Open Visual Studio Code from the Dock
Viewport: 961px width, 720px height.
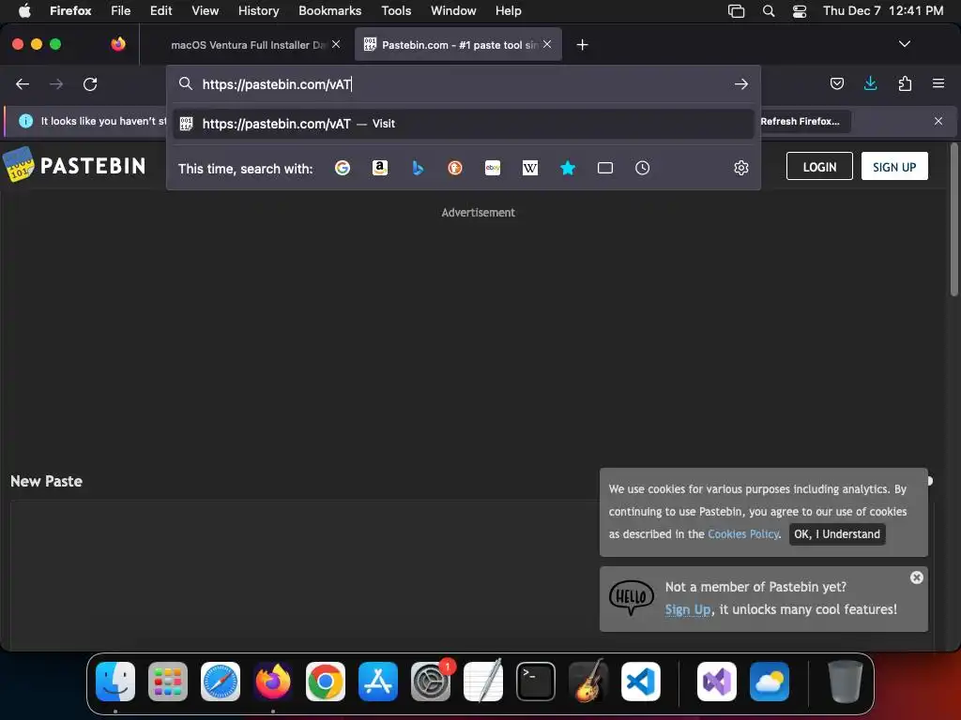click(x=640, y=682)
